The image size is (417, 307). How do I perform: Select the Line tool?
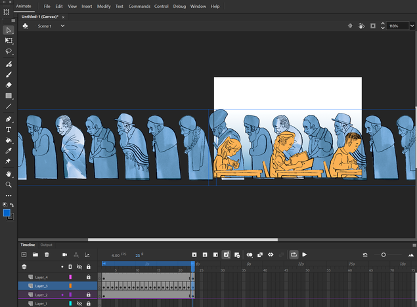click(9, 106)
